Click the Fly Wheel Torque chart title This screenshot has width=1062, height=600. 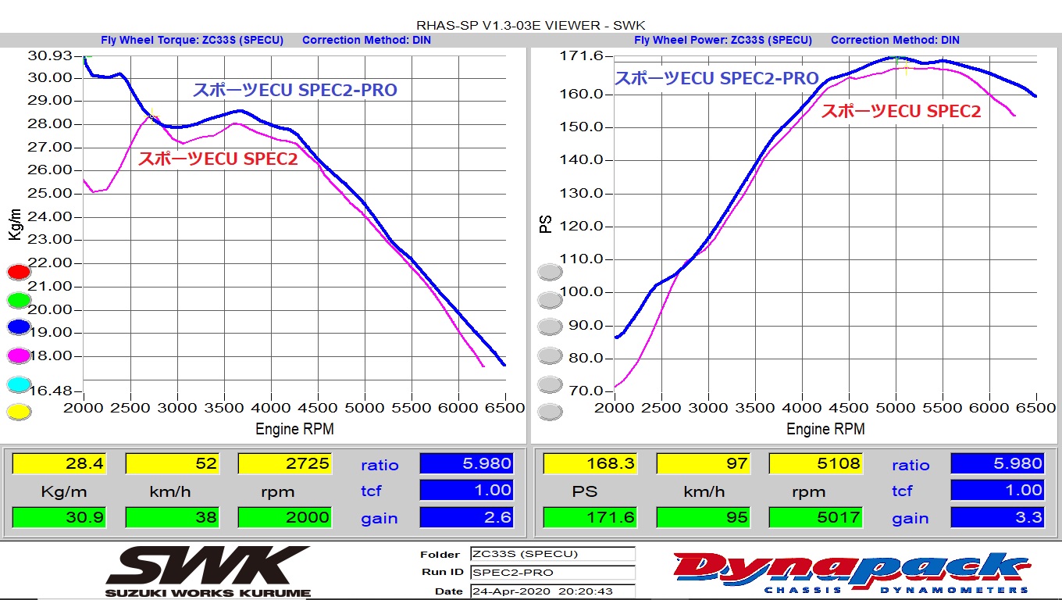(x=192, y=40)
